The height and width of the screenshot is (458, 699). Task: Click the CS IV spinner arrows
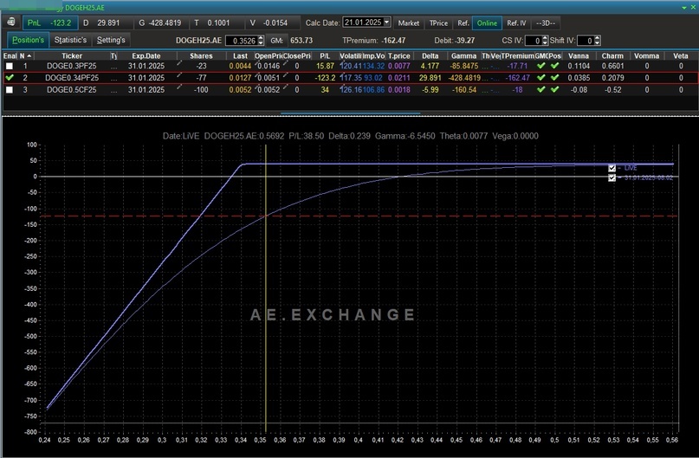(x=545, y=41)
